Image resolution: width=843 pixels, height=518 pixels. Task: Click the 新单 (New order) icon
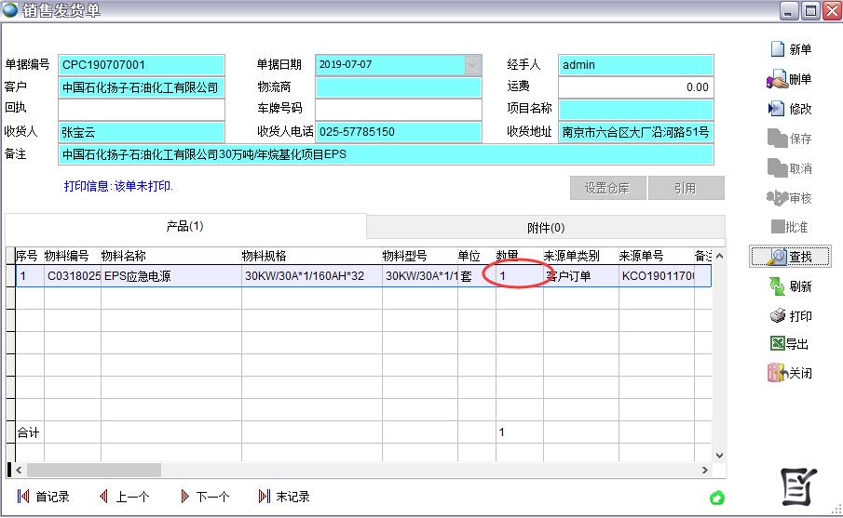click(777, 49)
